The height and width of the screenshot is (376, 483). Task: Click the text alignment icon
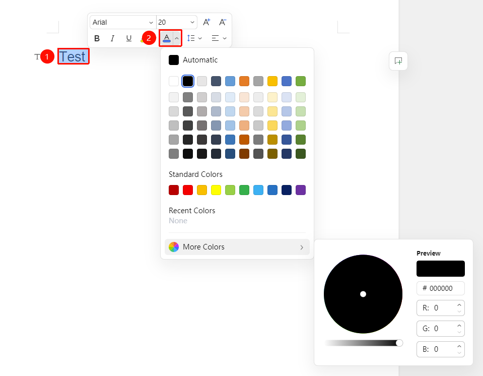click(x=216, y=38)
